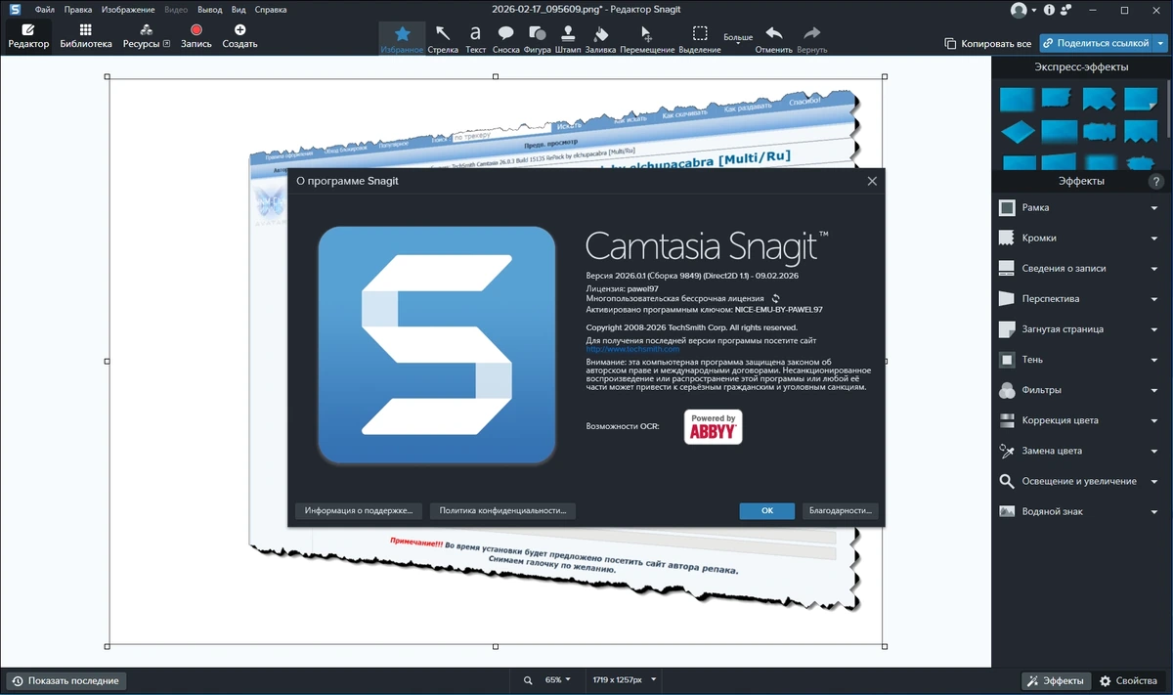Open the www.techsmith.com link
Image resolution: width=1173 pixels, height=695 pixels.
coord(632,349)
